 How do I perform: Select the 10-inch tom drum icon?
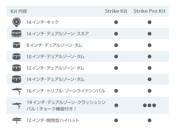[x=17, y=56]
